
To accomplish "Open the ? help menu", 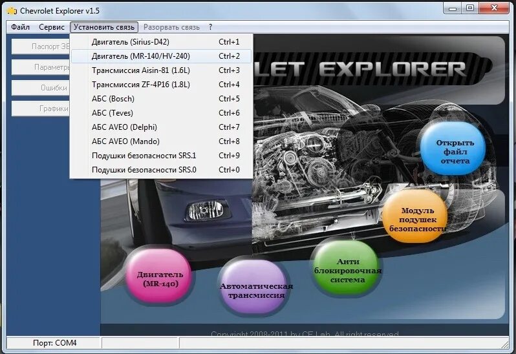I will (211, 27).
